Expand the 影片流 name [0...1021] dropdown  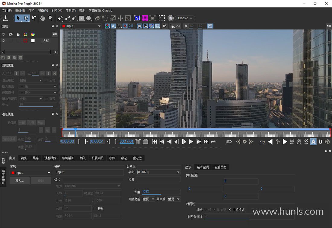[158, 172]
